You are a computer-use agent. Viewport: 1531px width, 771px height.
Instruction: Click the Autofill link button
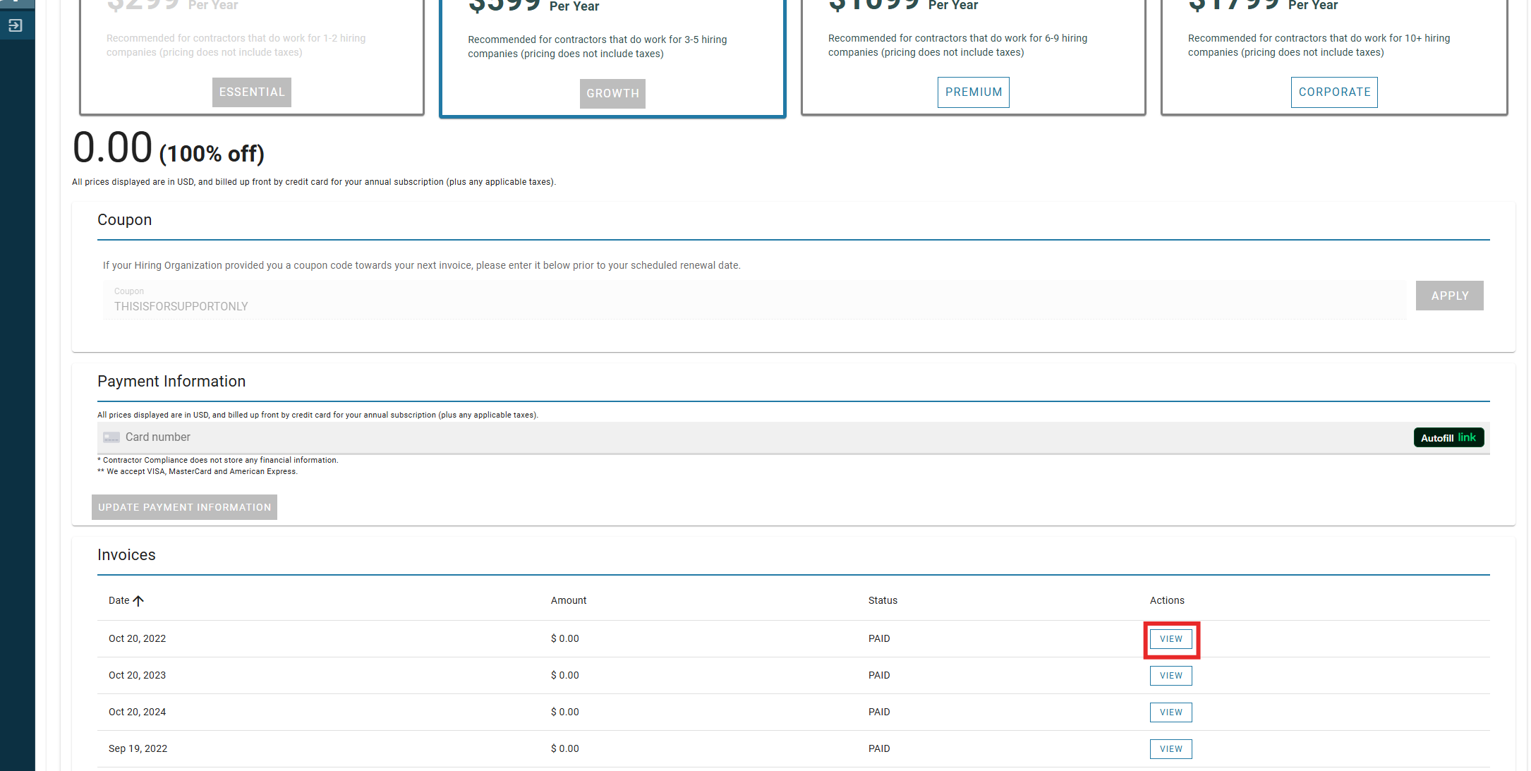[1448, 437]
